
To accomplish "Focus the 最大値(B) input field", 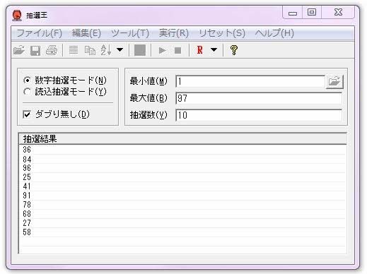I will pos(259,98).
